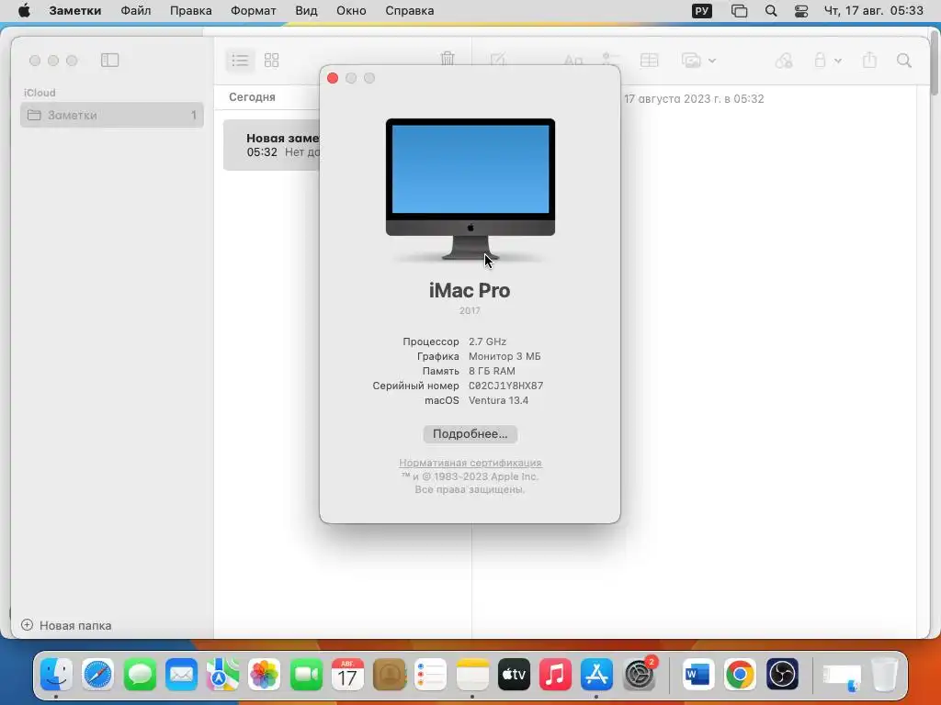
Task: Open the Справка menu
Action: coord(409,11)
